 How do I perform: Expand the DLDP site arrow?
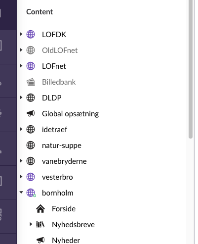point(21,98)
